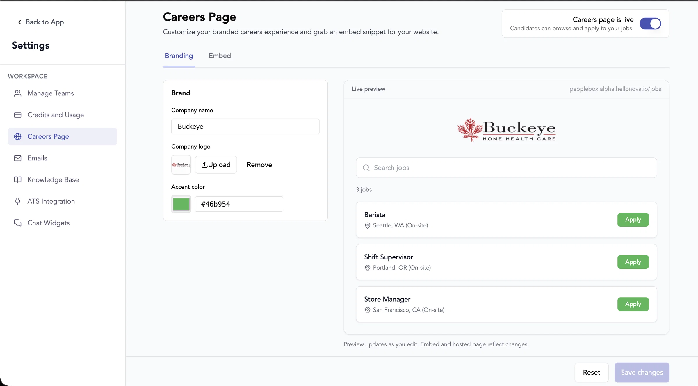The height and width of the screenshot is (386, 698).
Task: Upload a company logo
Action: click(x=216, y=165)
